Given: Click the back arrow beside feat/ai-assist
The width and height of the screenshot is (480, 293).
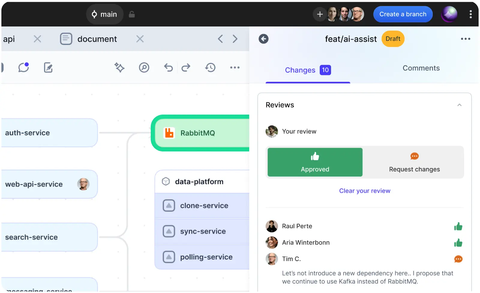Looking at the screenshot, I should click(263, 39).
